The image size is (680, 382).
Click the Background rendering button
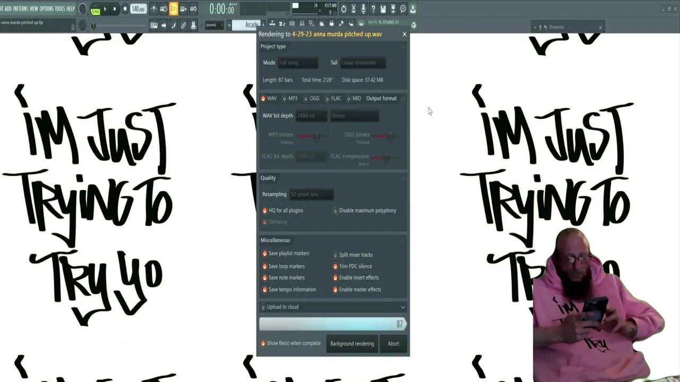tap(352, 344)
